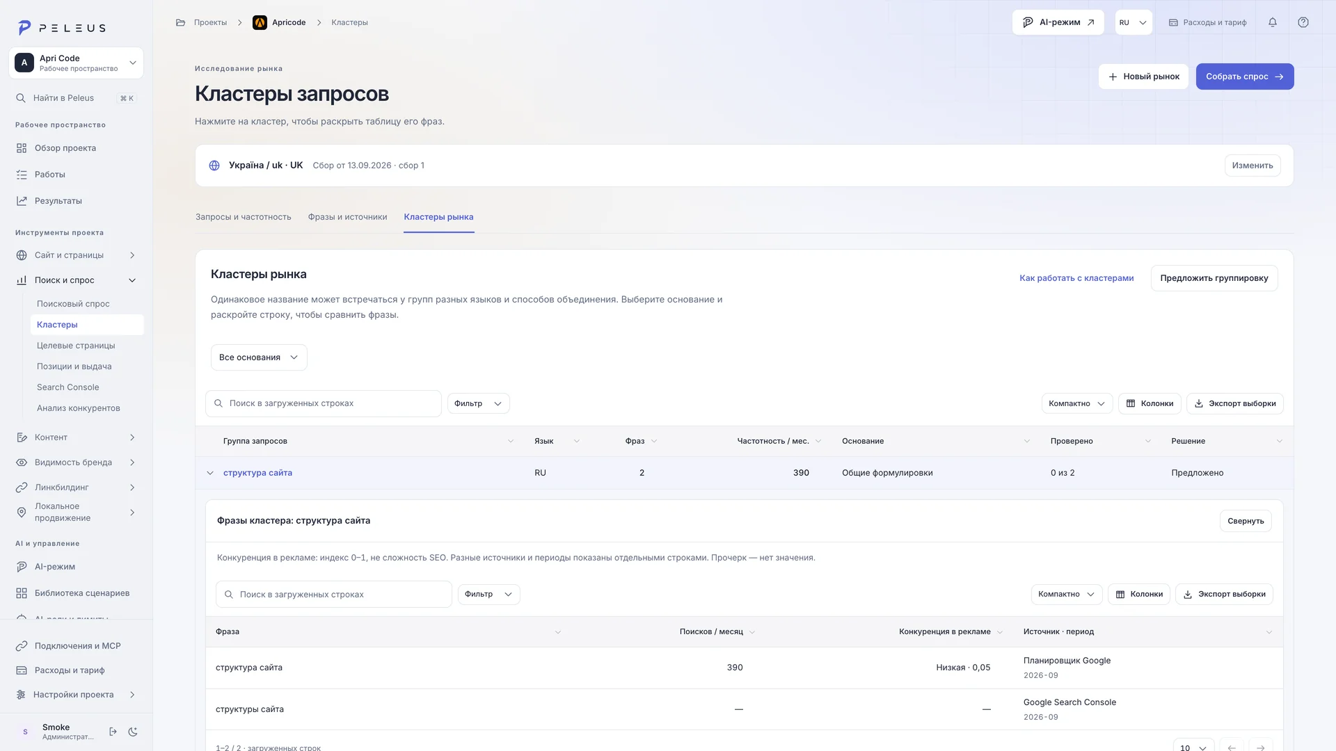
Task: Click Расходы и тариф in top bar
Action: click(1207, 22)
